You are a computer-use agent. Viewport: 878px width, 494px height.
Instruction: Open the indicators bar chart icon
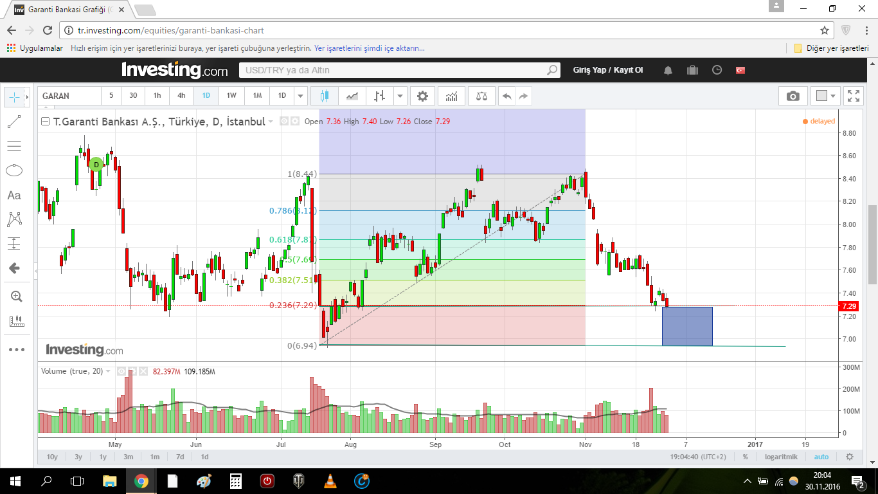tap(452, 96)
